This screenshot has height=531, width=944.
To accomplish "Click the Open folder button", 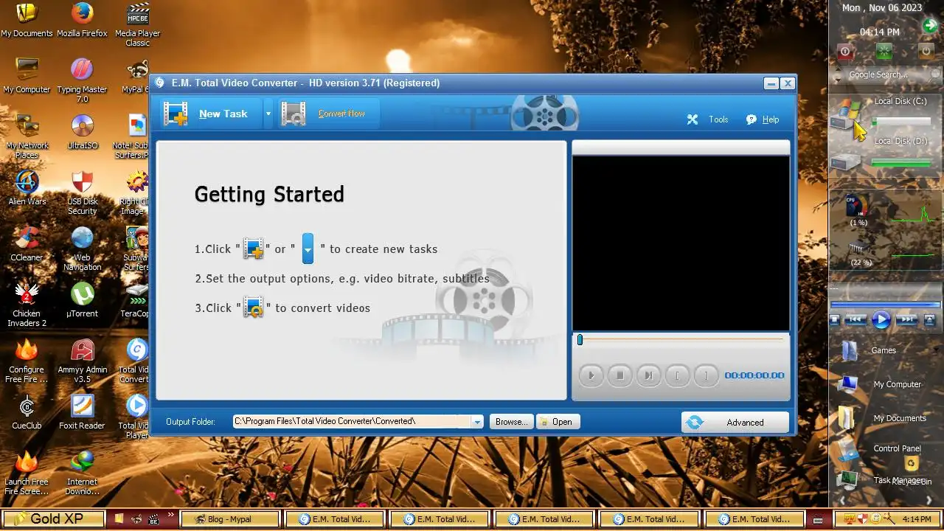I will pos(558,422).
